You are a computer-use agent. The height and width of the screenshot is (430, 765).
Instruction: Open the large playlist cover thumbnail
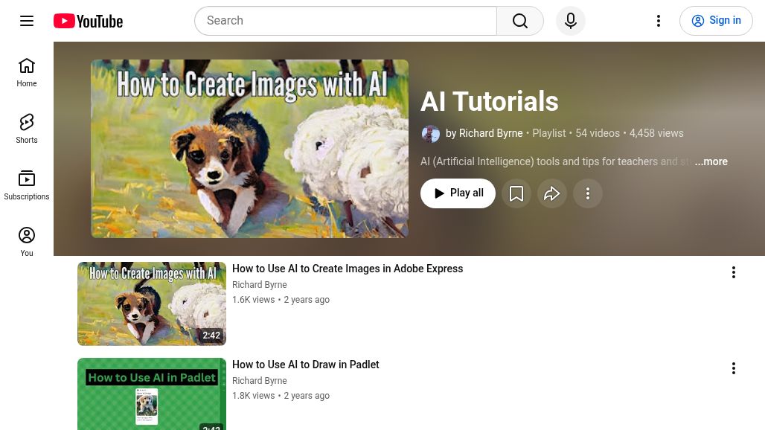click(249, 149)
